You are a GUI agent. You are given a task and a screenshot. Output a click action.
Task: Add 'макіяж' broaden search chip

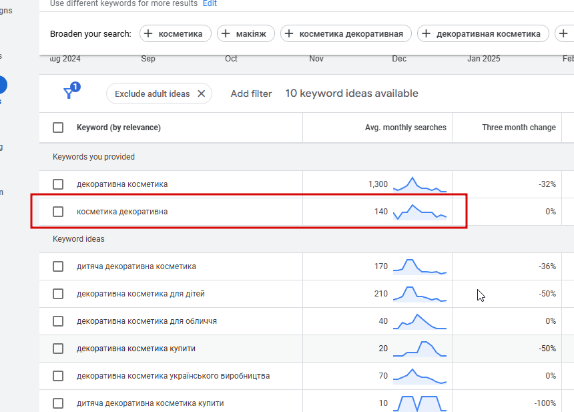coord(246,33)
